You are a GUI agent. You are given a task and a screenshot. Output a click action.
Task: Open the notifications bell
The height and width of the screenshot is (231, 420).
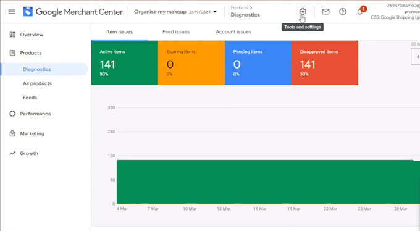(359, 12)
